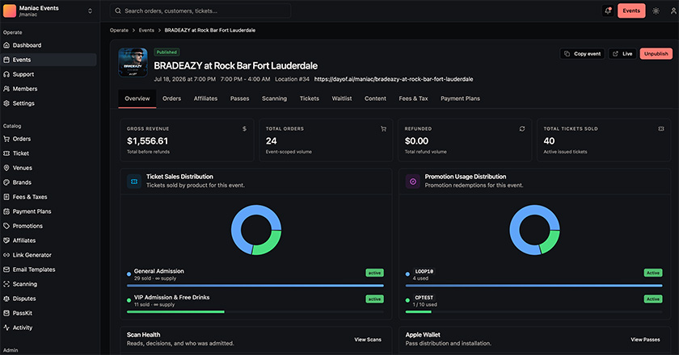Open Dashboard from the sidebar
The height and width of the screenshot is (355, 679).
click(x=27, y=45)
